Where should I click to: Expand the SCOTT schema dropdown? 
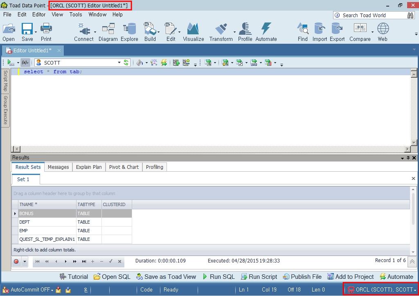pyautogui.click(x=119, y=63)
